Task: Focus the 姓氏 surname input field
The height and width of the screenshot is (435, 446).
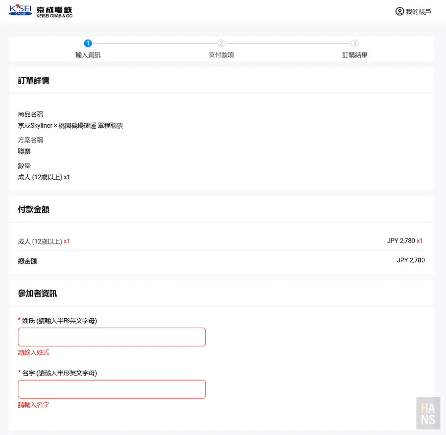Action: 112,337
